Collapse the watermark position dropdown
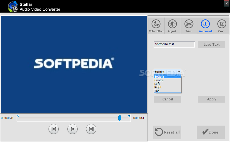This screenshot has height=142, width=230. point(179,72)
